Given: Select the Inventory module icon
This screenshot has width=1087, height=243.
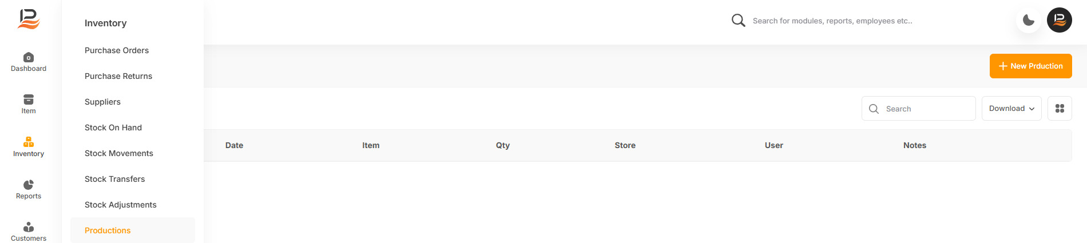Looking at the screenshot, I should coord(29,142).
